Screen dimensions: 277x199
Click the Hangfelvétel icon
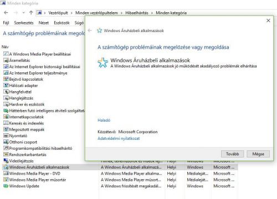(6, 92)
